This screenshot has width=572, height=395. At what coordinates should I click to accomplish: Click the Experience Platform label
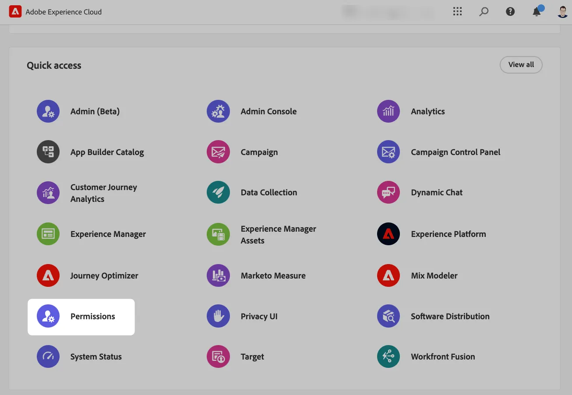coord(448,234)
